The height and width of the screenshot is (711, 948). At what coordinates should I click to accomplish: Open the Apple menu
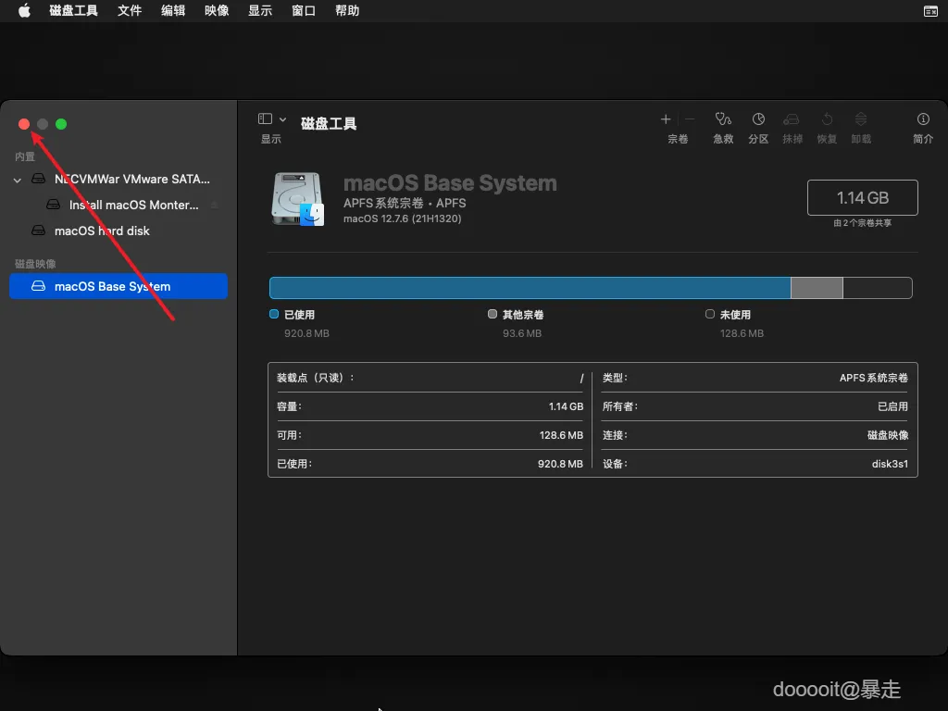click(x=24, y=10)
